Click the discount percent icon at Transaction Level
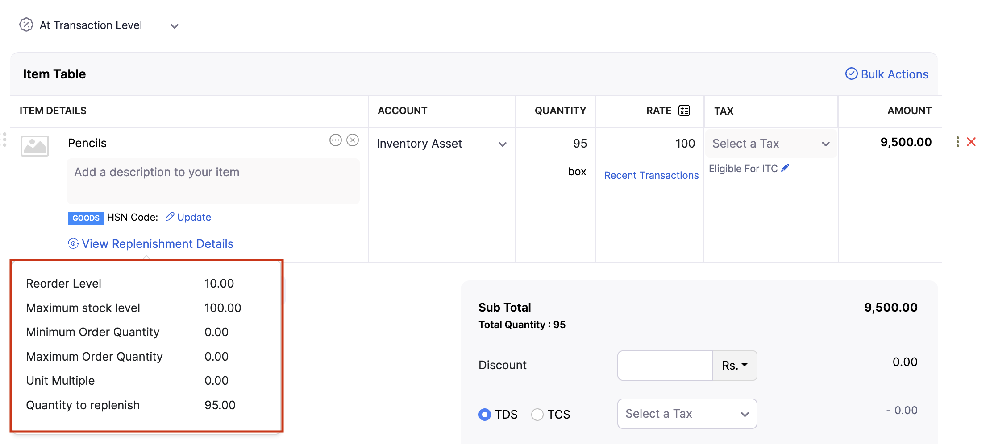990x444 pixels. [x=26, y=25]
